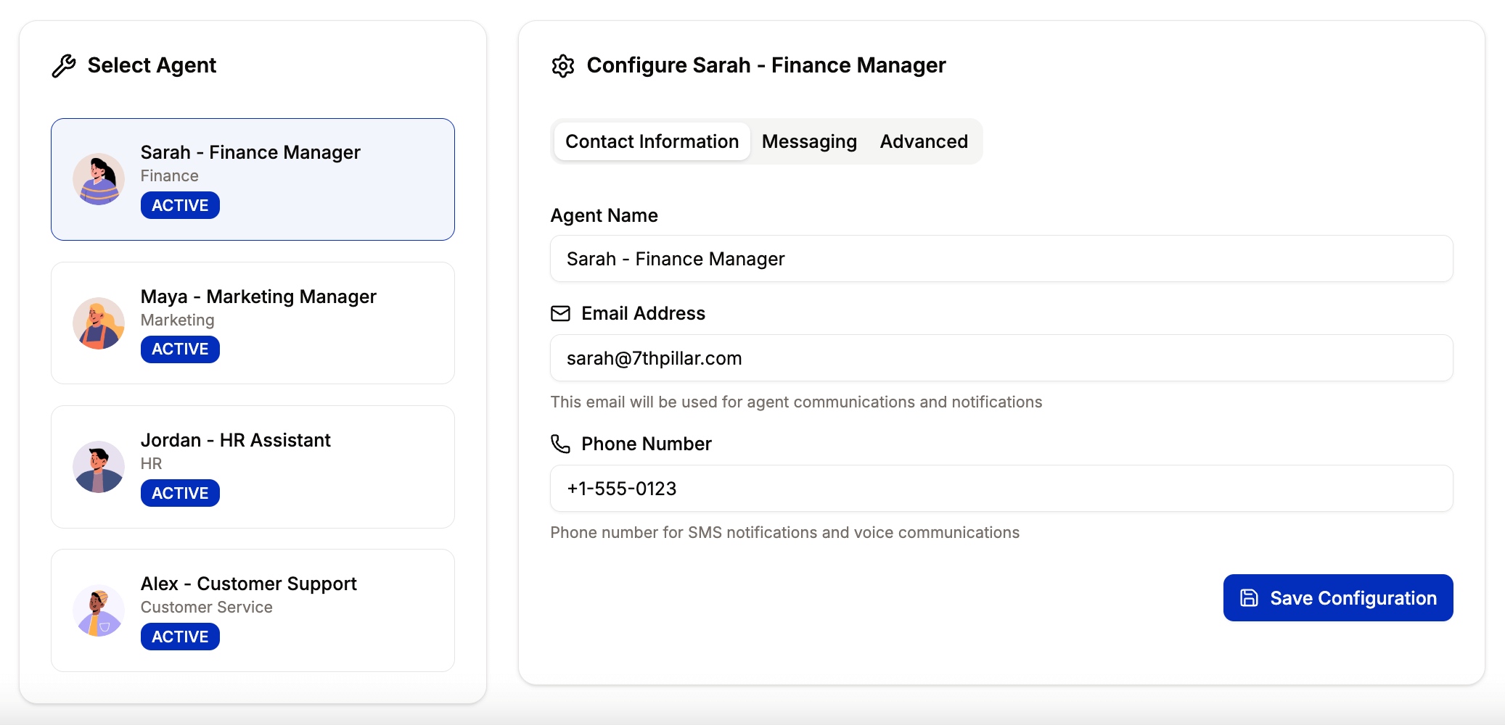The image size is (1505, 725).
Task: Click the email address input field
Action: coord(1001,358)
